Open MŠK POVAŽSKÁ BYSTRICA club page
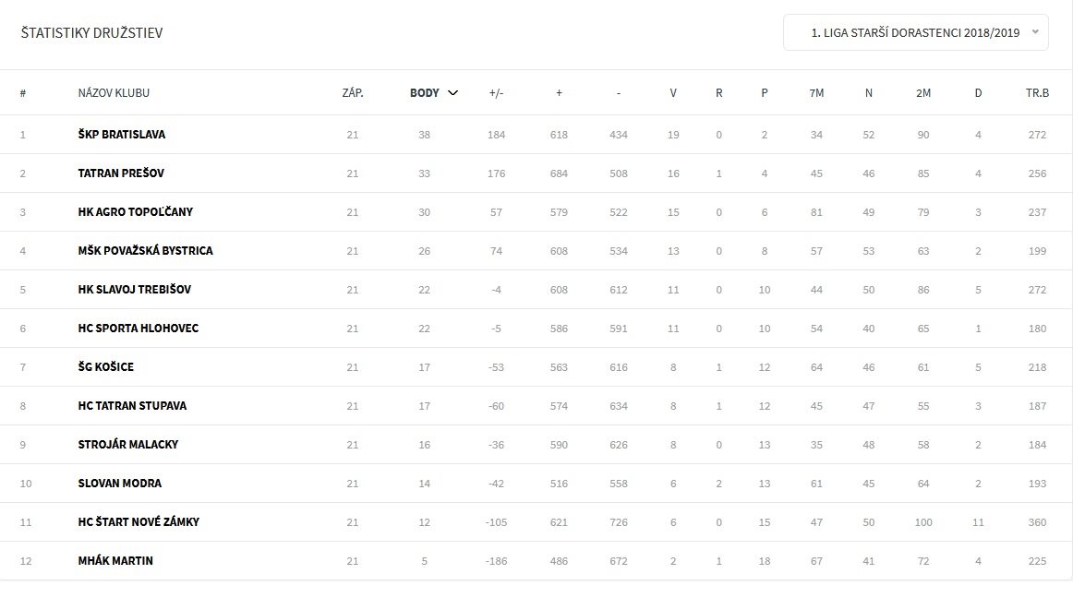This screenshot has height=598, width=1073. click(x=145, y=251)
